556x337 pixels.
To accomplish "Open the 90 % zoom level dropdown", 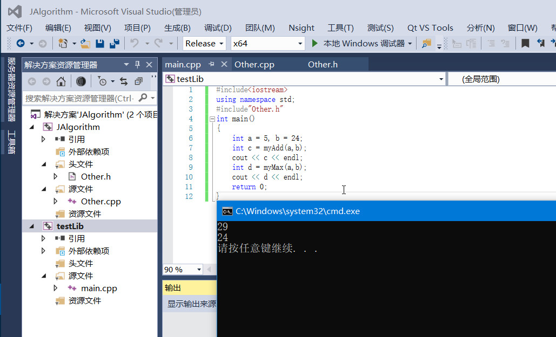I will 199,270.
